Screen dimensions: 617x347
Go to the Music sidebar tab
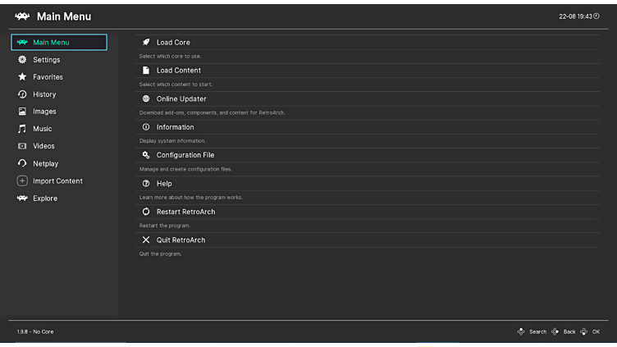pyautogui.click(x=42, y=129)
